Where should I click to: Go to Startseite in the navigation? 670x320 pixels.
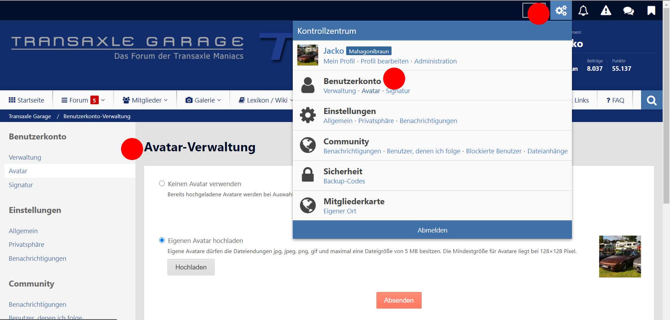[x=27, y=100]
